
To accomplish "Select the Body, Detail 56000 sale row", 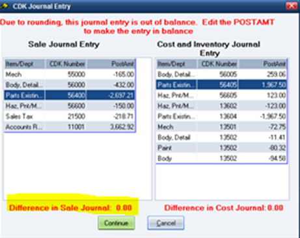I will (x=70, y=85).
